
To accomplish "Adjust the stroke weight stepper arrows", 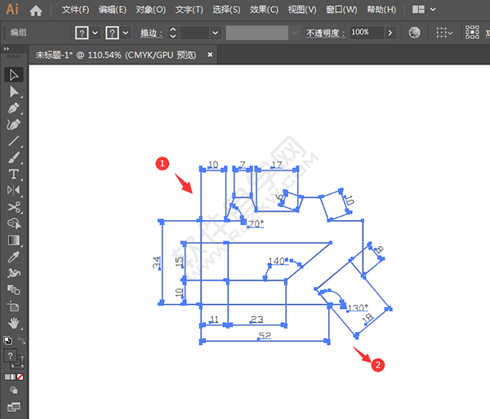I will [173, 33].
